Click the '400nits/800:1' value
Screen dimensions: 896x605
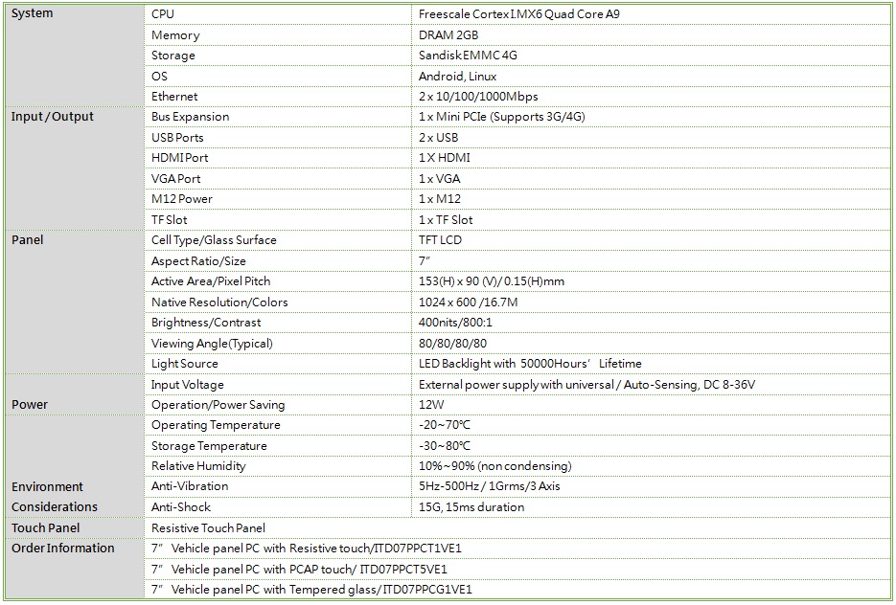click(x=455, y=322)
